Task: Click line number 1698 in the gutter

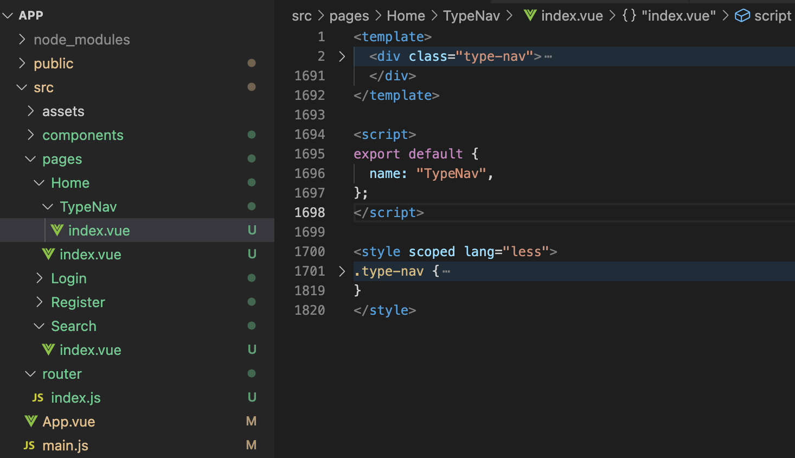Action: [x=310, y=213]
